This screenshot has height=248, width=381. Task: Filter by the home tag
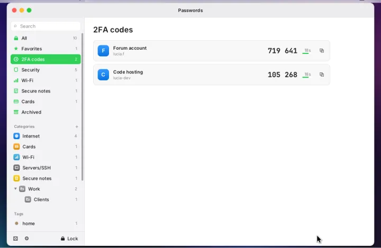click(x=46, y=224)
